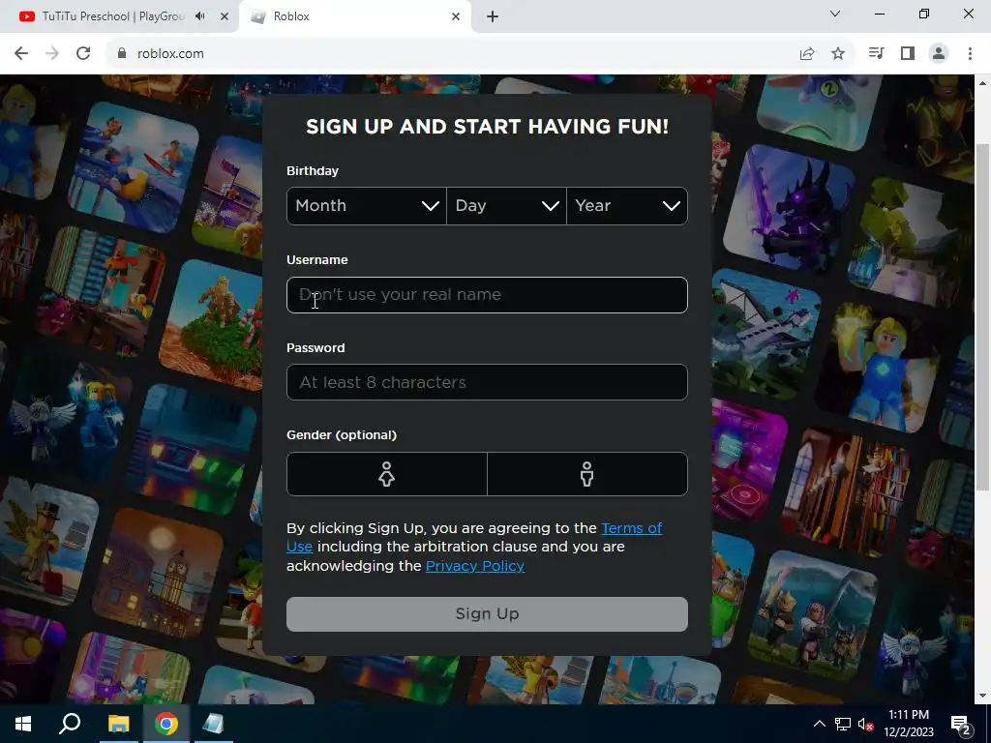Viewport: 991px width, 743px height.
Task: Expand the Month birthday dropdown
Action: tap(367, 206)
